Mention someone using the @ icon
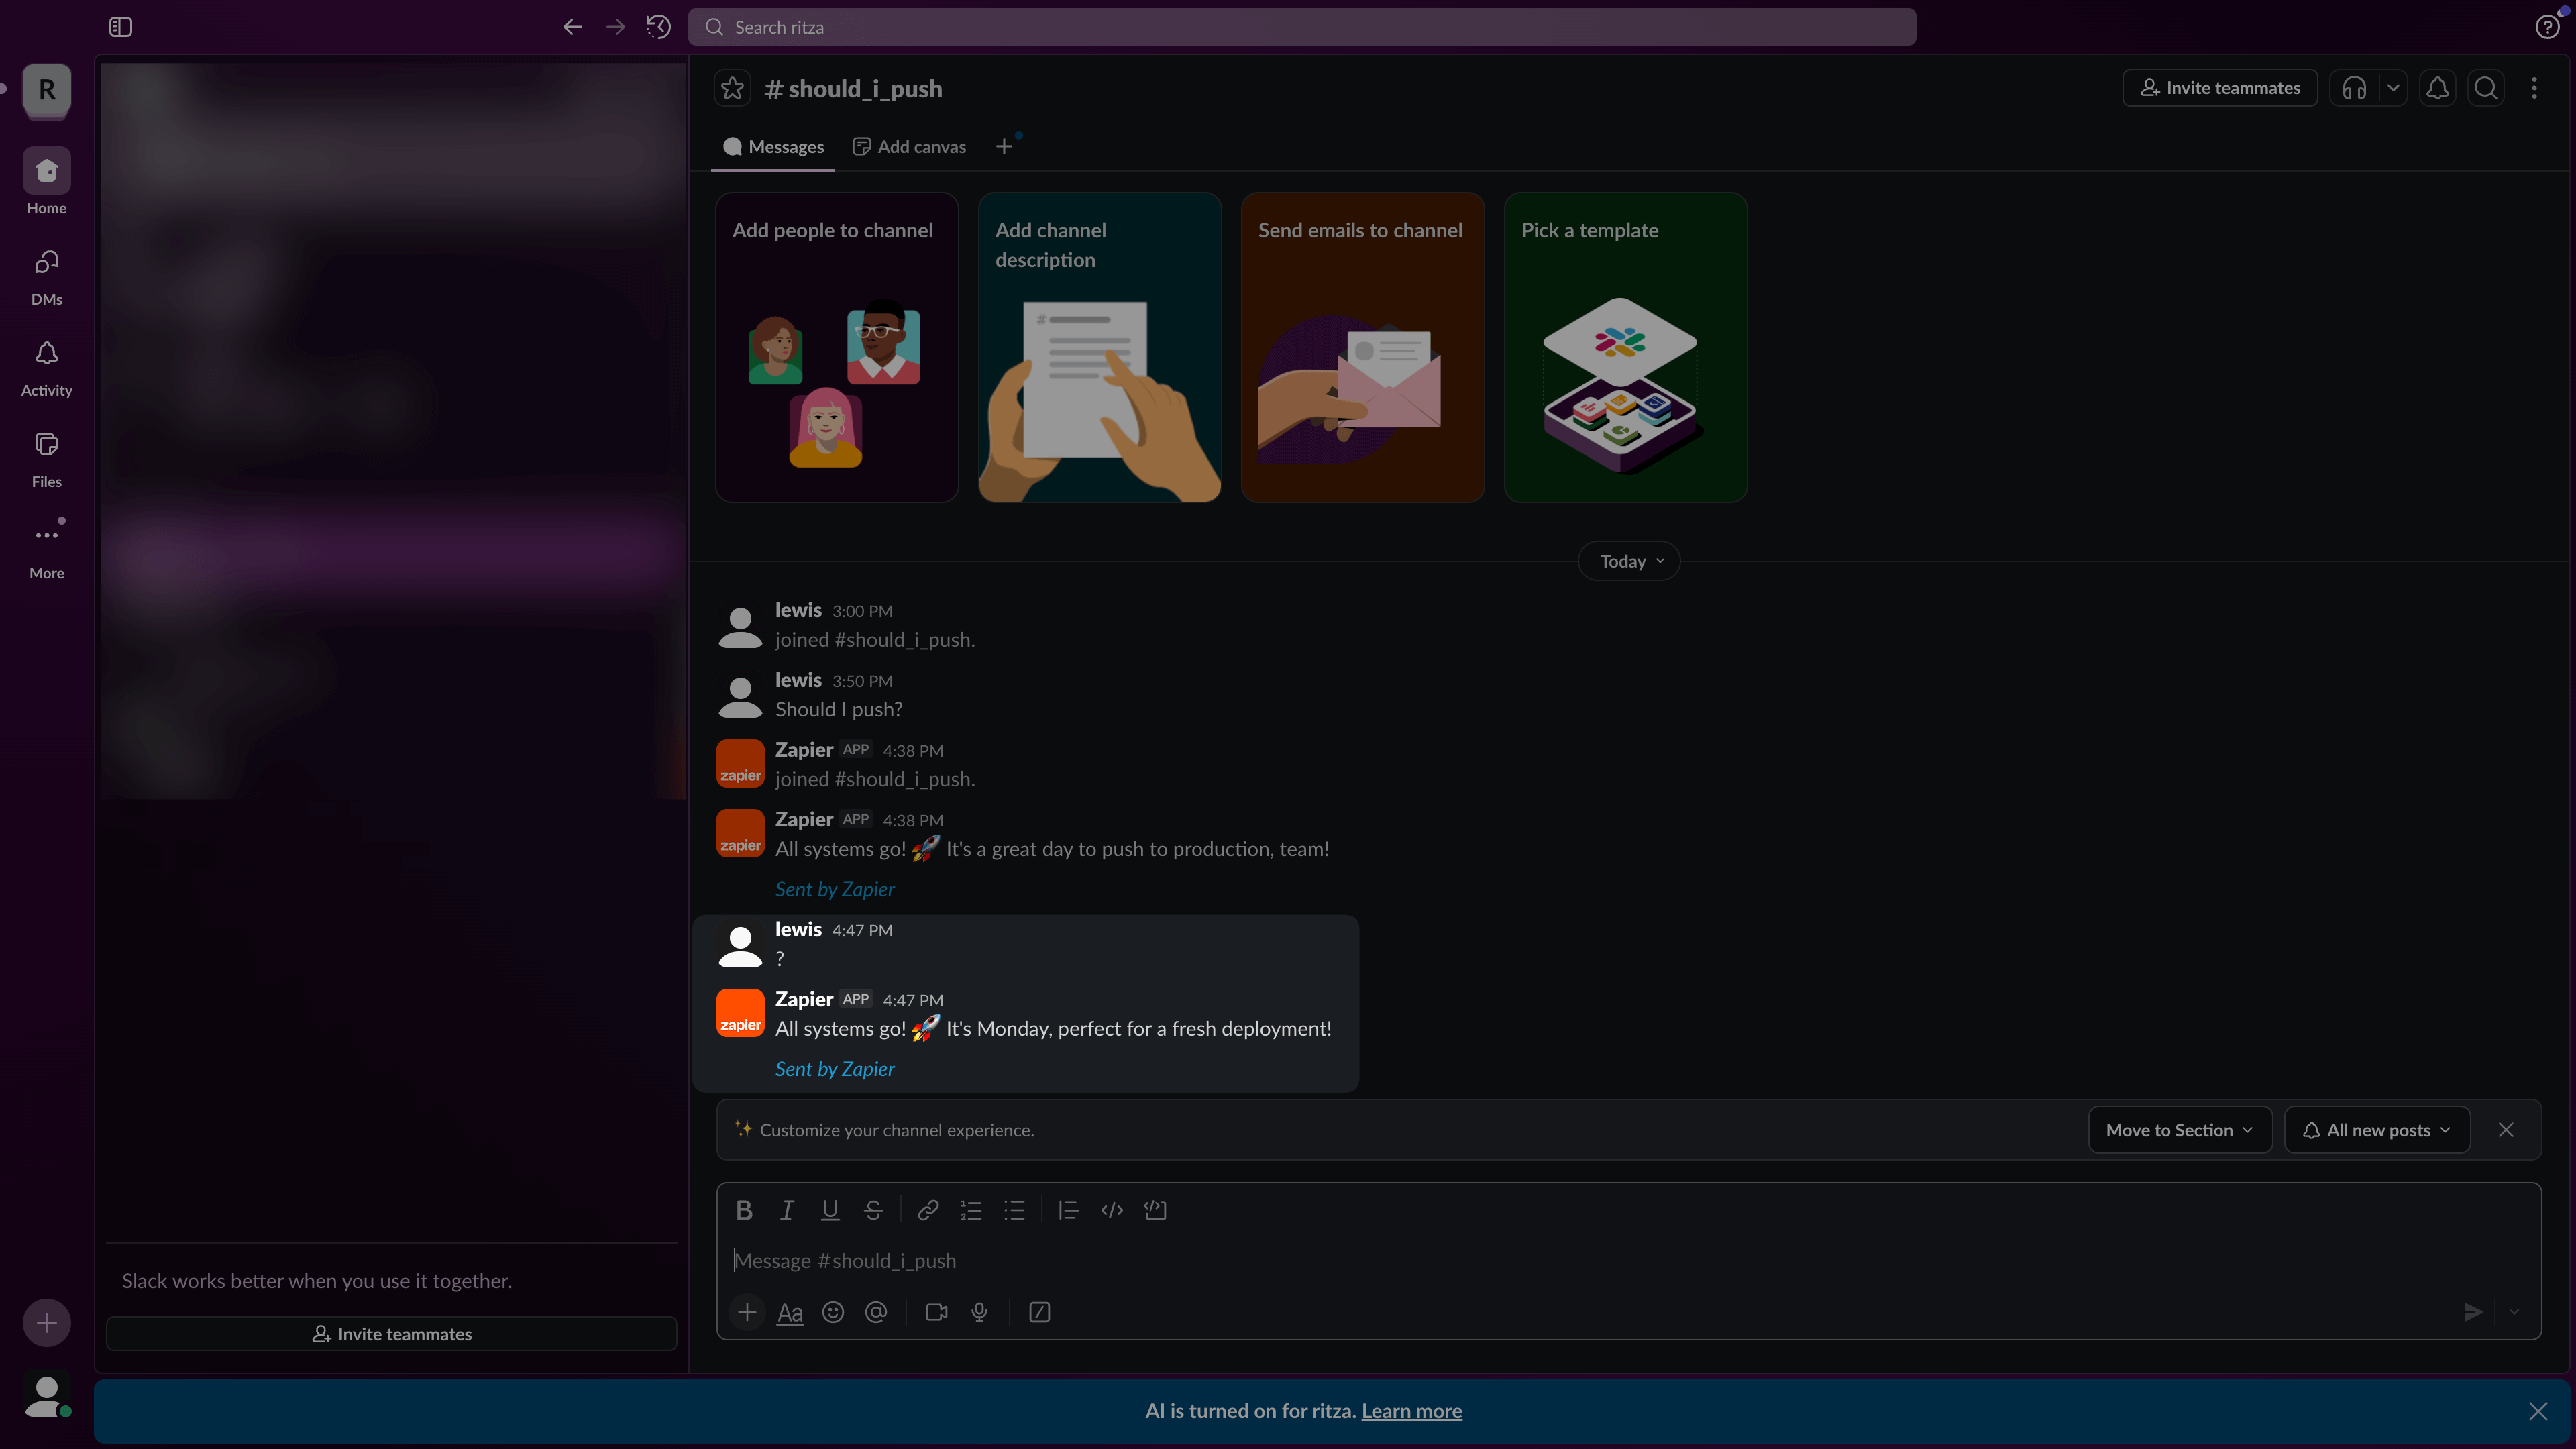 pyautogui.click(x=876, y=1312)
